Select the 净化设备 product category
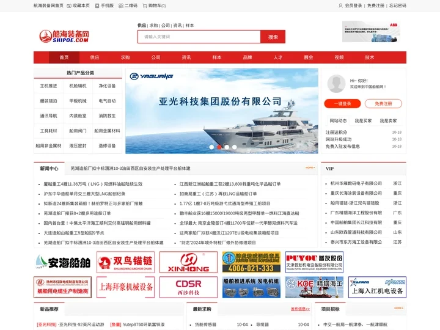Screen dimensions: 440x330 point(107,86)
